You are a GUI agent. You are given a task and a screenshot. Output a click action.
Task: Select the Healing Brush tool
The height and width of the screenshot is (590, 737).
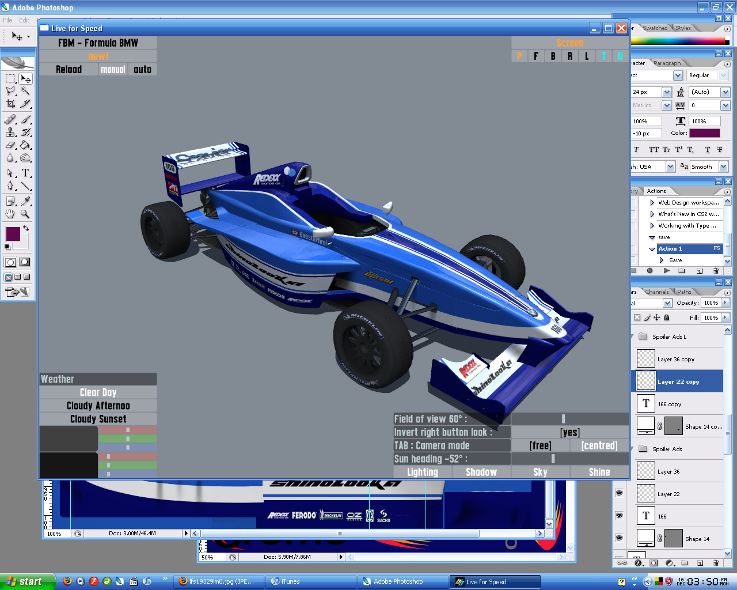click(x=10, y=119)
